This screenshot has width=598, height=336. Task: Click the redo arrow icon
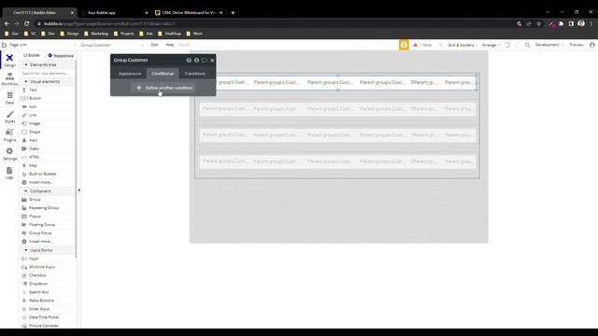(x=518, y=45)
